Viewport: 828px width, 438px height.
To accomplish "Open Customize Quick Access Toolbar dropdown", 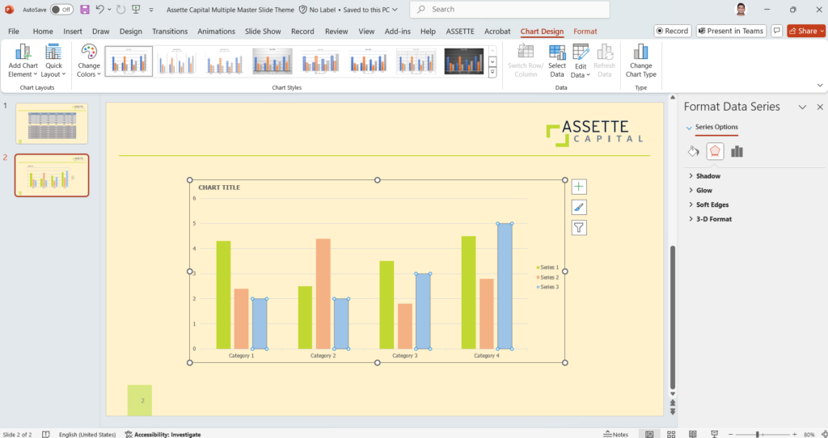I will (x=151, y=10).
